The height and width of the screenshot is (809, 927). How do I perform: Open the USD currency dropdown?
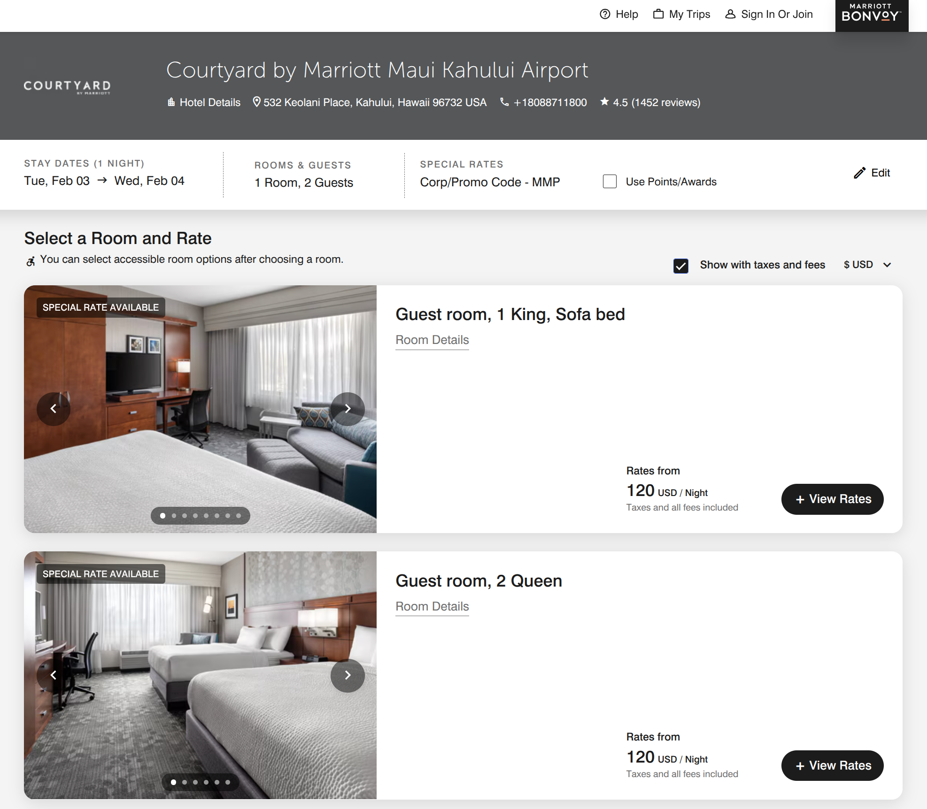click(867, 265)
